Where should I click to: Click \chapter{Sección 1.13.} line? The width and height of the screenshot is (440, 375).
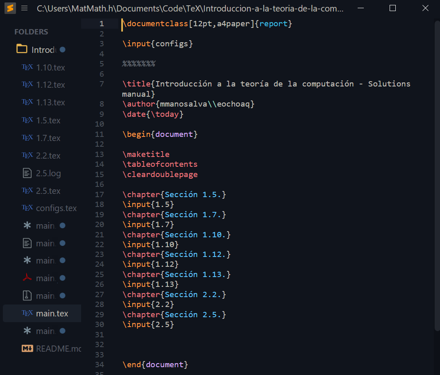click(x=176, y=274)
